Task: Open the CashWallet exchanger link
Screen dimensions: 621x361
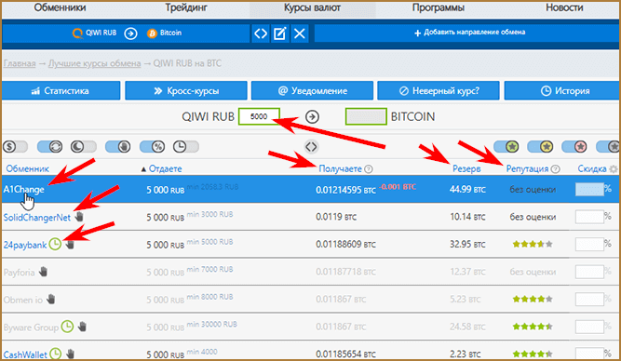Action: 25,354
